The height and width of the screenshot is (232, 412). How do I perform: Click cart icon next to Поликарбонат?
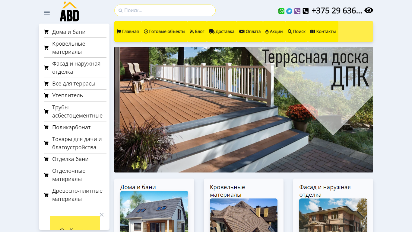(46, 127)
